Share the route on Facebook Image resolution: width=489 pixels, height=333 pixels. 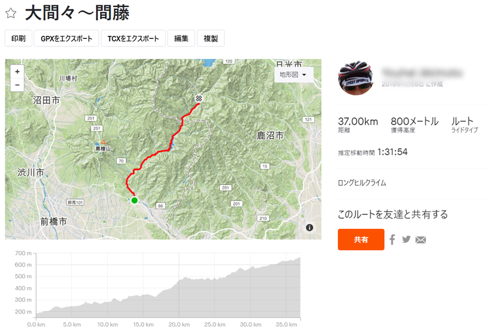point(392,239)
